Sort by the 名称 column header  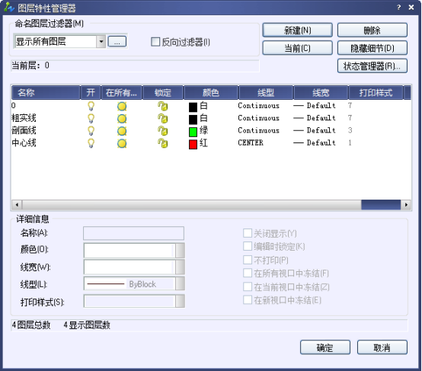pyautogui.click(x=46, y=93)
